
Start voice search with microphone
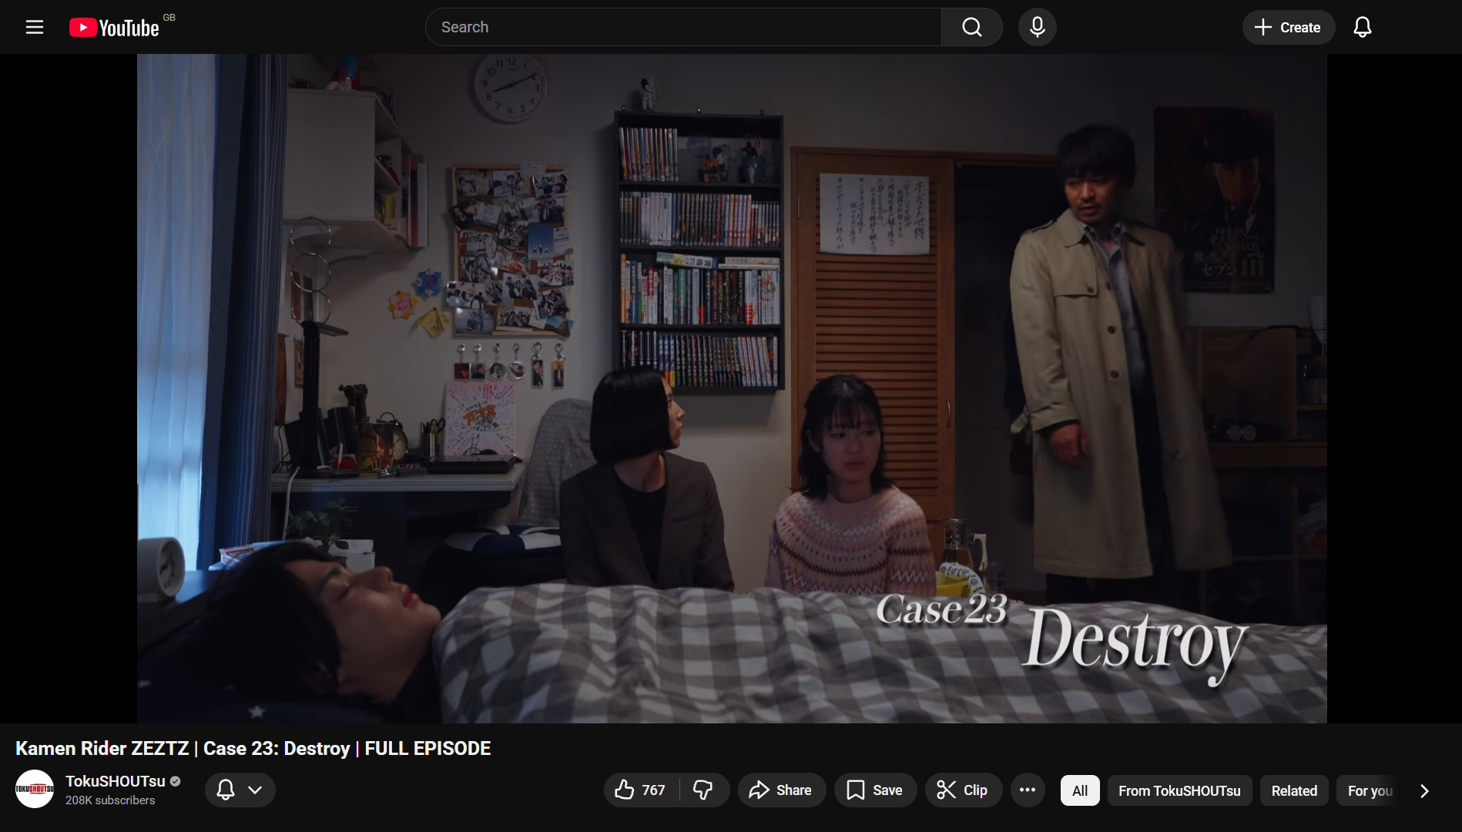(1037, 28)
